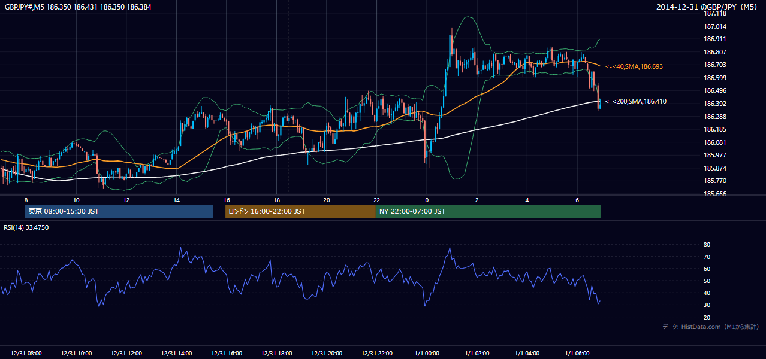Click hour label 14 under the price chart
Viewport: 766px width, 359px height.
[x=176, y=200]
